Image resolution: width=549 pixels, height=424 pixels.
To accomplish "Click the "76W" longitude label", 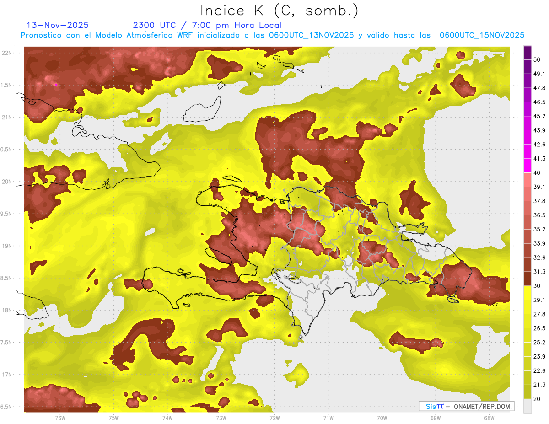I will coord(60,418).
